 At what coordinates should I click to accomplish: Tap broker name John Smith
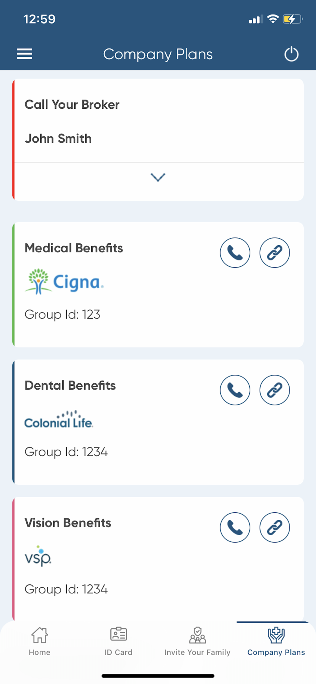58,139
